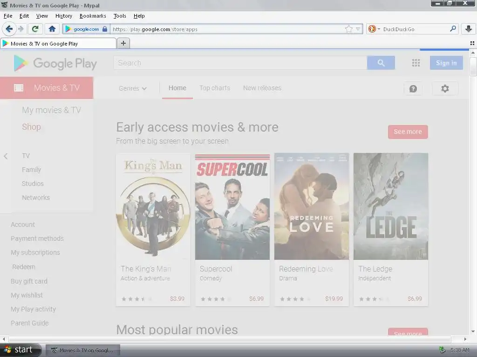
Task: Collapse the sidebar with left chevron
Action: [6, 156]
